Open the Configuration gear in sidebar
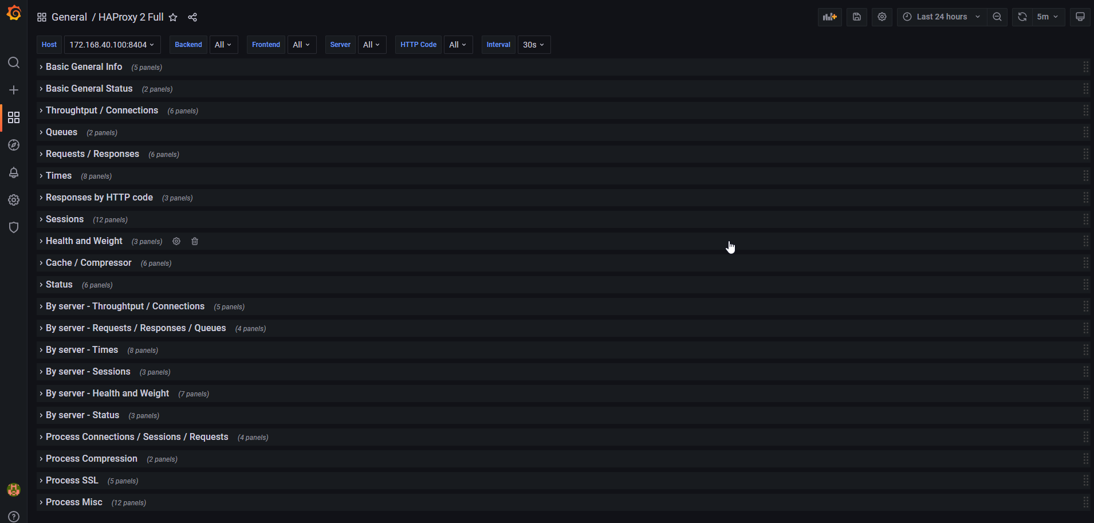Image resolution: width=1094 pixels, height=523 pixels. click(x=14, y=200)
